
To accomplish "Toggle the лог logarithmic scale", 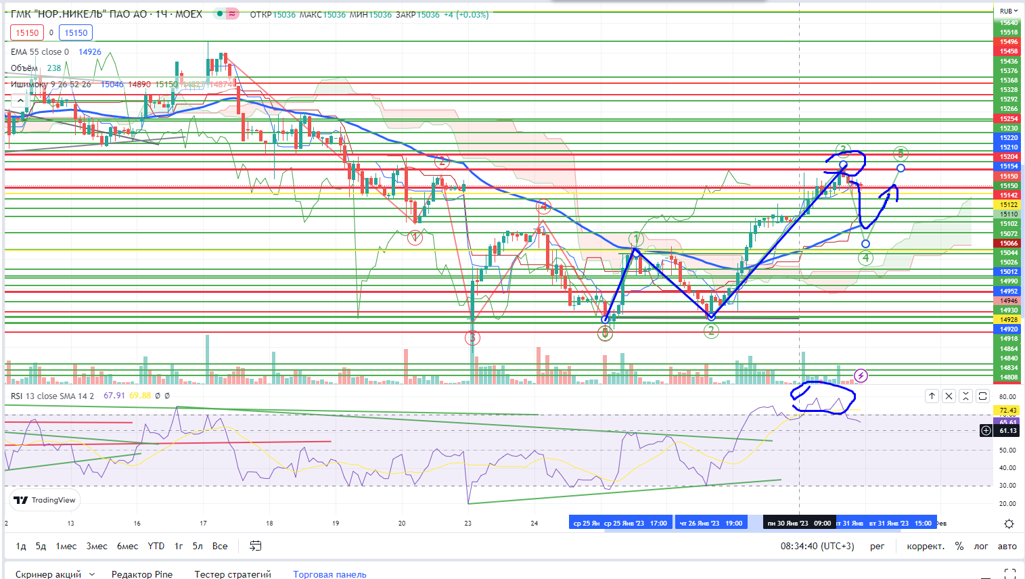I will pyautogui.click(x=980, y=546).
